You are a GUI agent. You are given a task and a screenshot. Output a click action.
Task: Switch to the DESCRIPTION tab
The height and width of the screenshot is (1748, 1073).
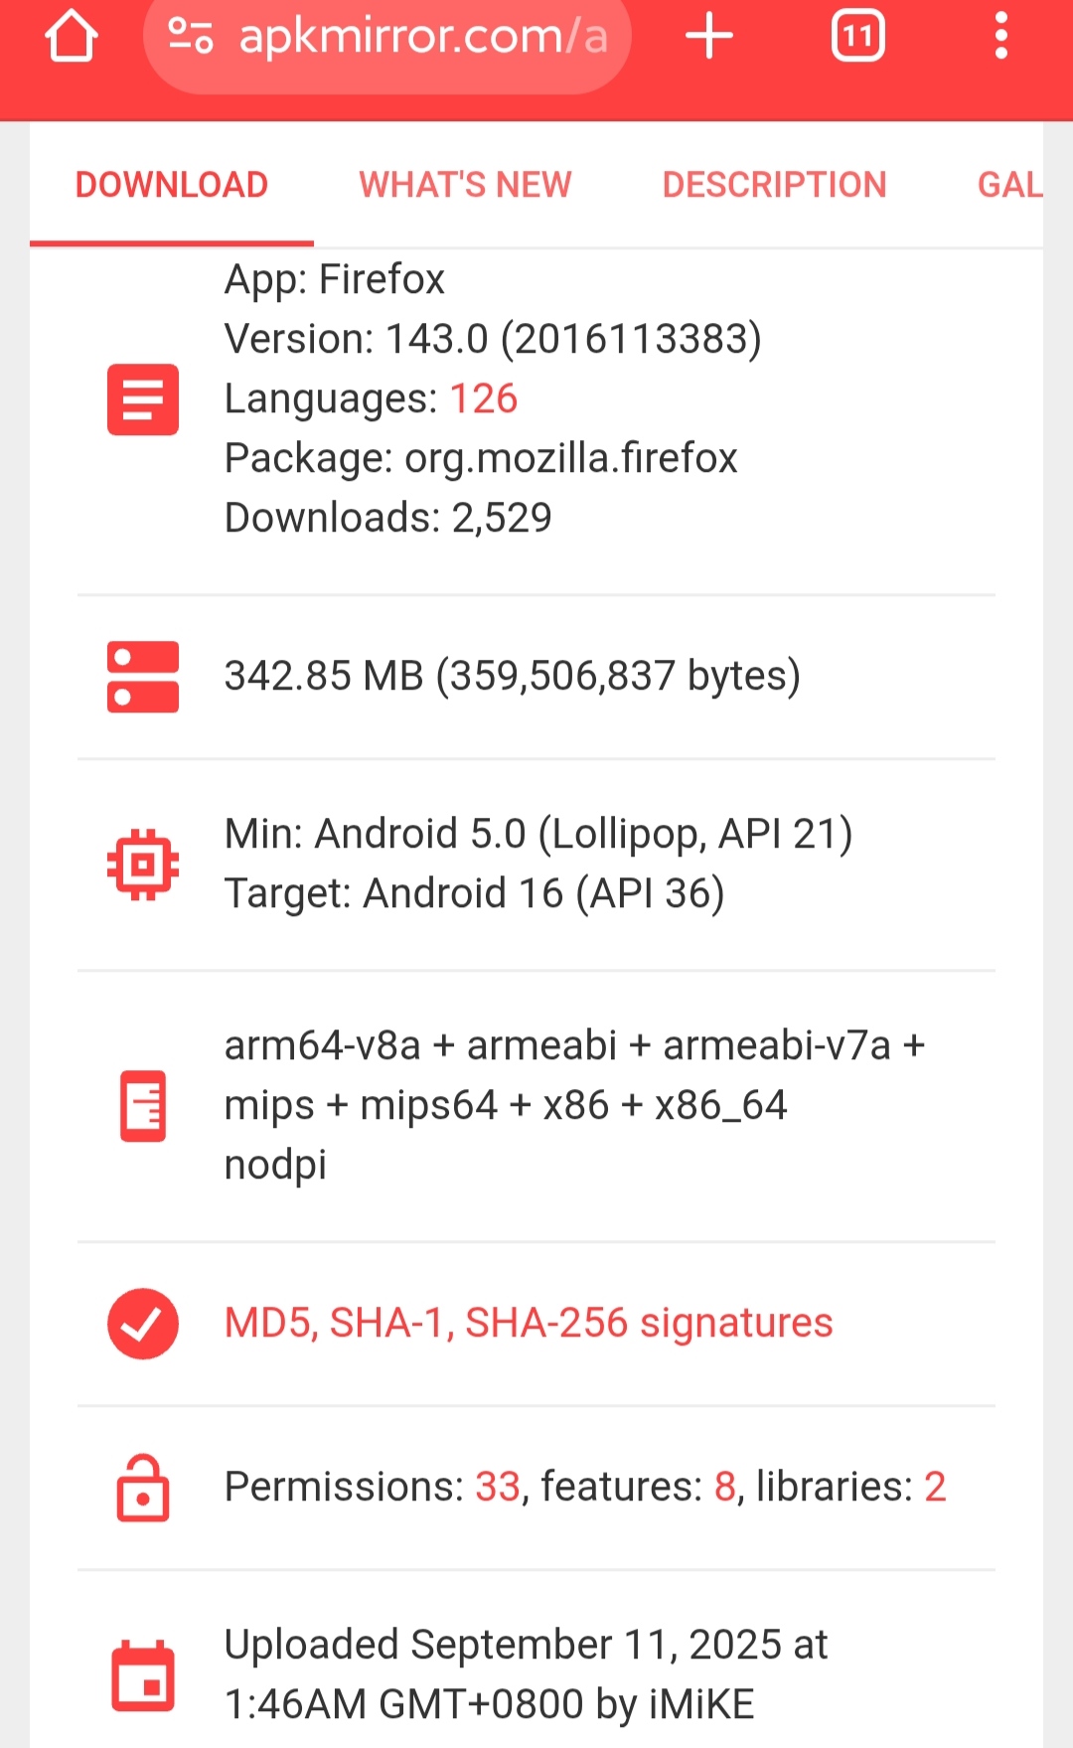(774, 185)
